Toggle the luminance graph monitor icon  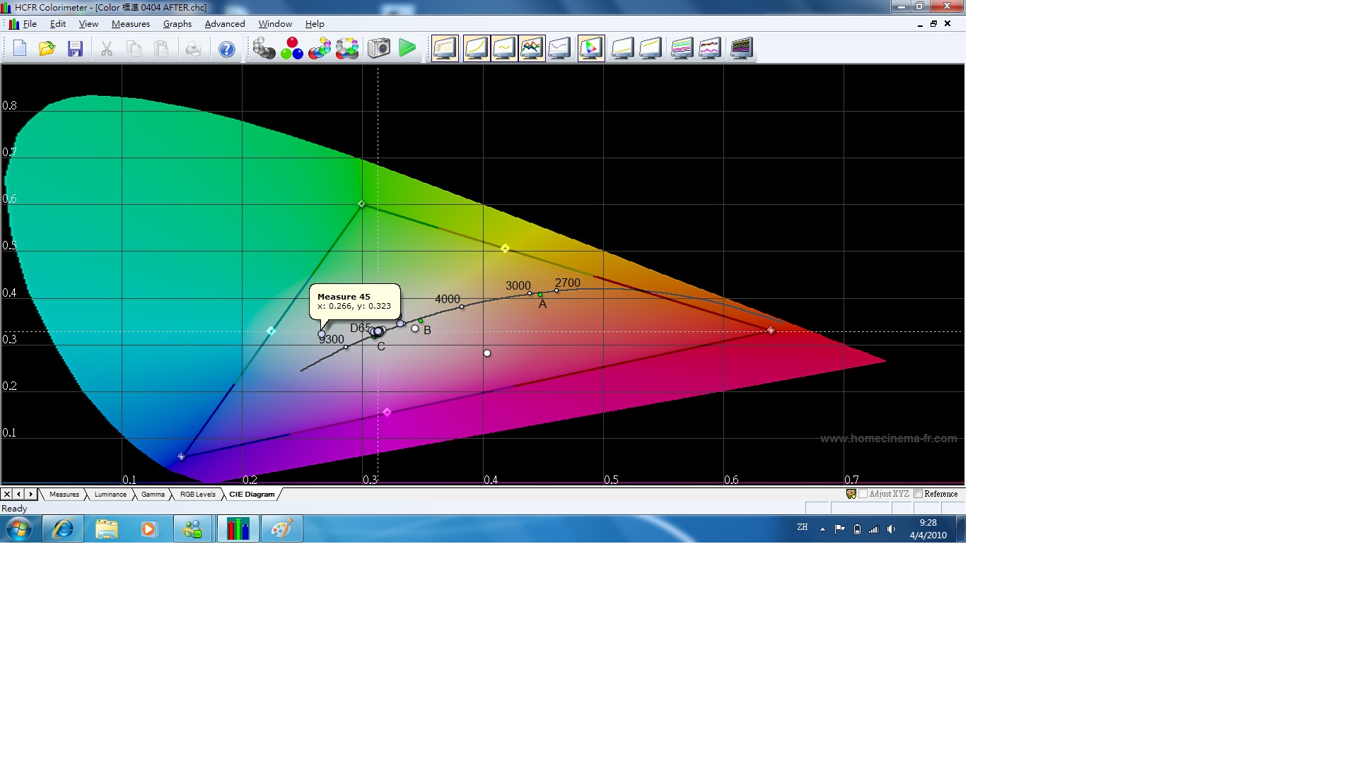pyautogui.click(x=477, y=49)
